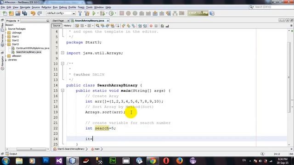The image size is (294, 165).
Task: Open Firefox from the taskbar
Action: (x=180, y=161)
